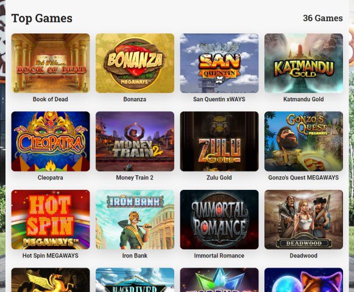This screenshot has width=354, height=292.
Task: Click the "36 Games" count label
Action: [x=323, y=18]
